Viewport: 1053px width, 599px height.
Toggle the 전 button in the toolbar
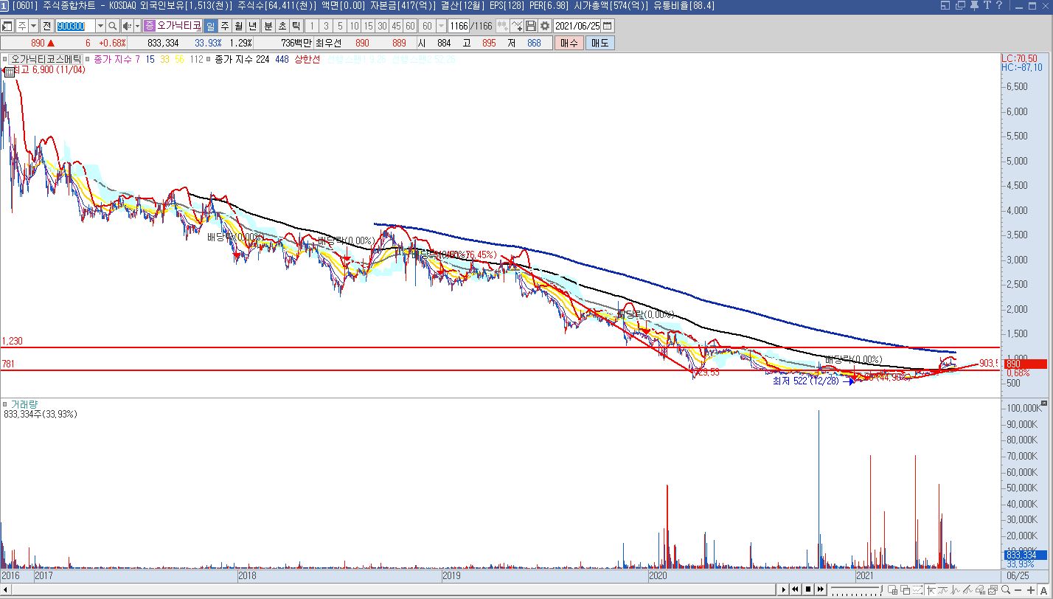coord(47,26)
